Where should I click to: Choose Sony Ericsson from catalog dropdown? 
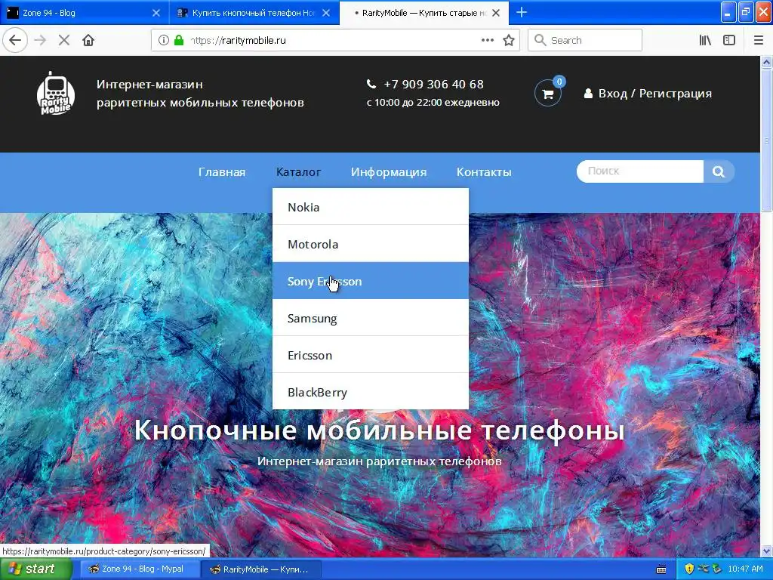(x=371, y=281)
